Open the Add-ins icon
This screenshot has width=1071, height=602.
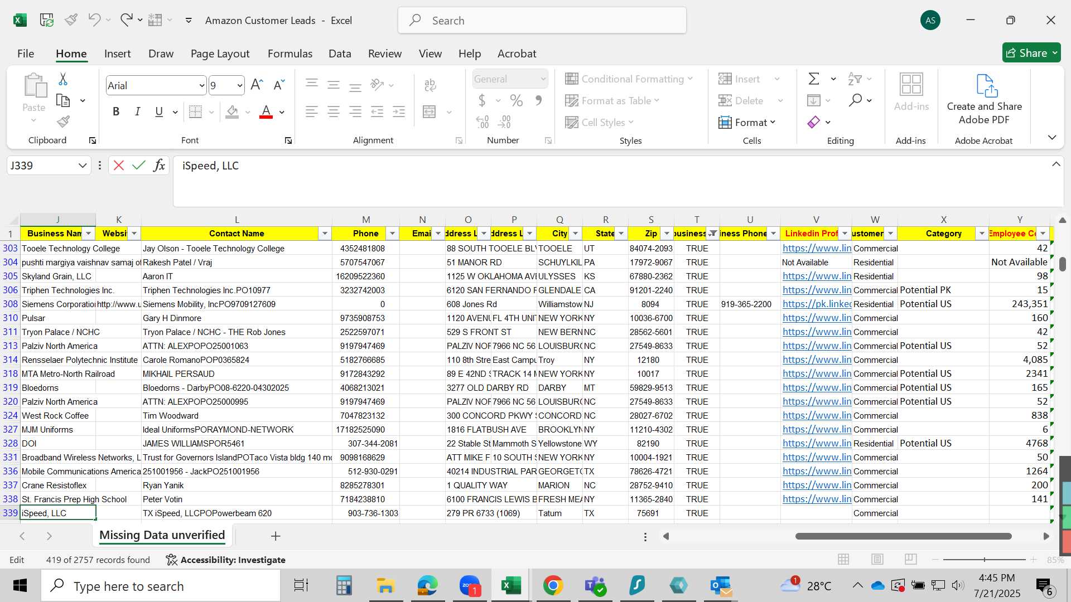coord(911,93)
